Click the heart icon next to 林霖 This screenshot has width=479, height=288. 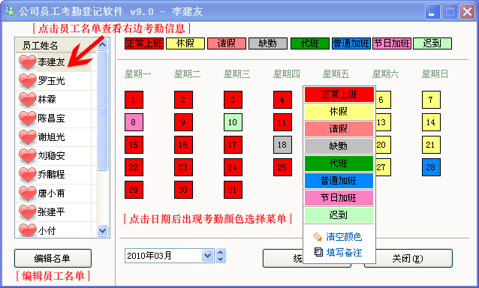tap(27, 100)
